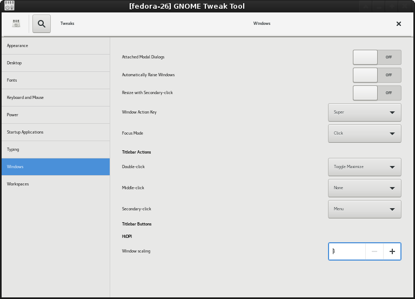Expand the Focus Mode dropdown

pos(364,133)
